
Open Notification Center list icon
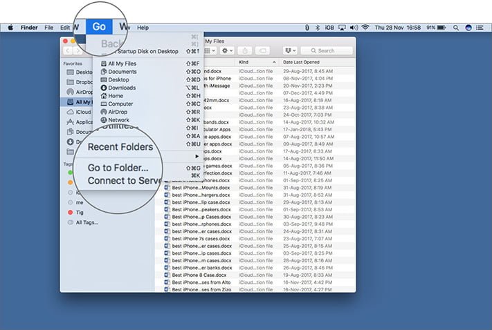[480, 28]
